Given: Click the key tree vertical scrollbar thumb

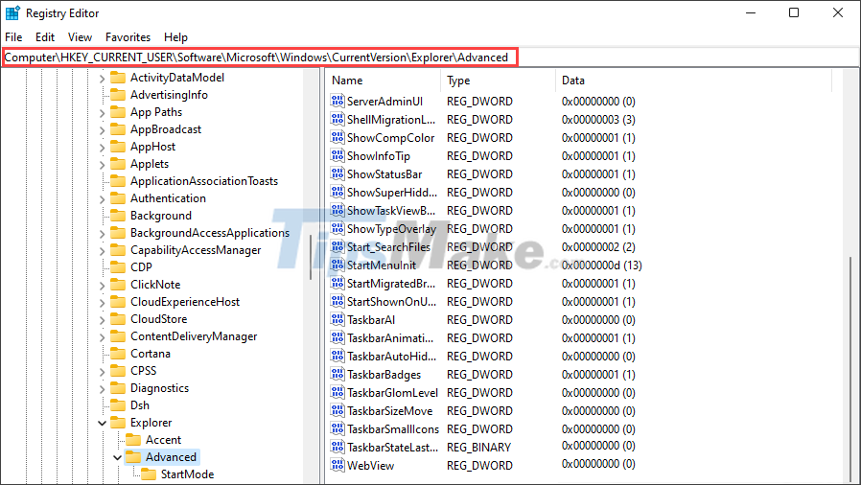Looking at the screenshot, I should (311, 257).
